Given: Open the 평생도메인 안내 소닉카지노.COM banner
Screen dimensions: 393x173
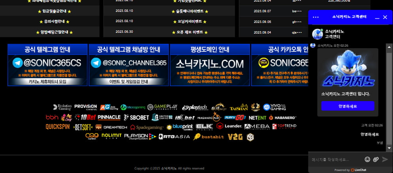Looking at the screenshot, I should tap(210, 65).
